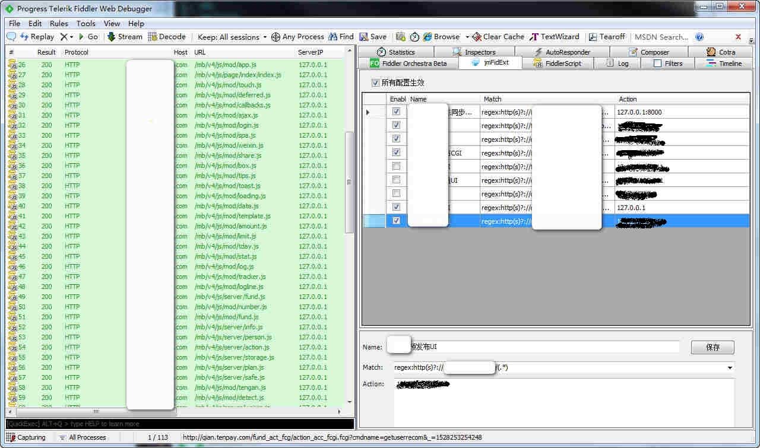Clear Cache from the toolbar
Viewport: 760px width, 448px height.
(498, 37)
